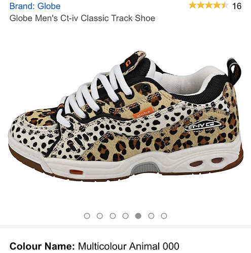This screenshot has width=251, height=253.
Task: Click the orange globe tag on shoe
Action: [x=143, y=112]
